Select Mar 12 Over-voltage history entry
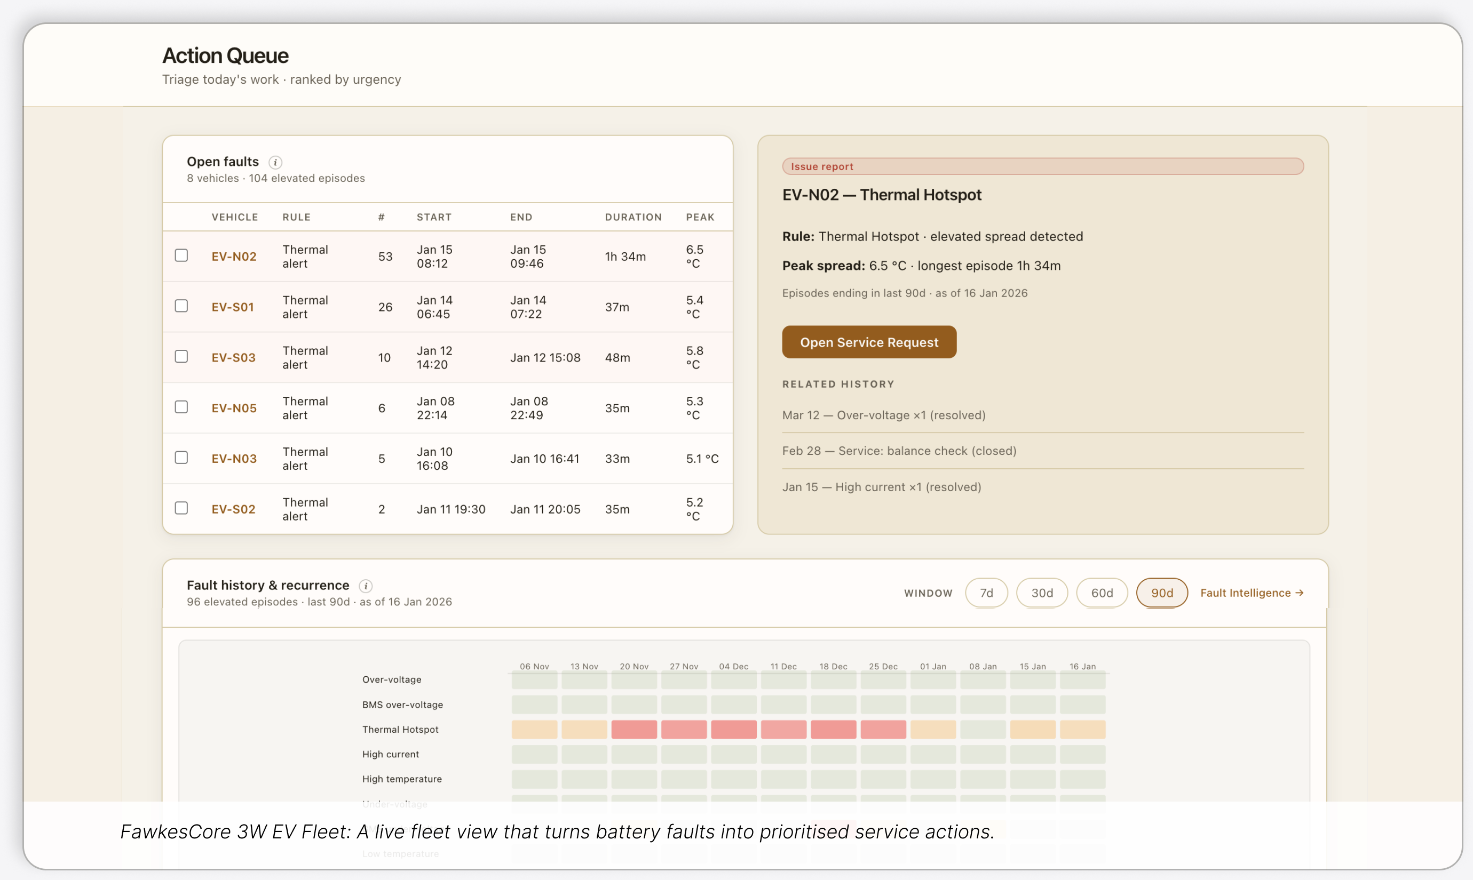 [884, 415]
